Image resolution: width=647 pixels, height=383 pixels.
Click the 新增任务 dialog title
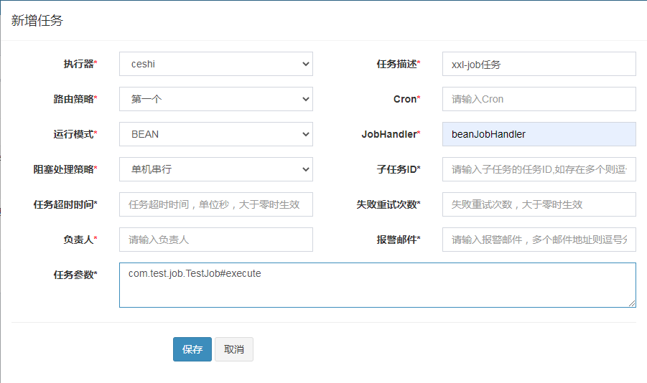[37, 21]
